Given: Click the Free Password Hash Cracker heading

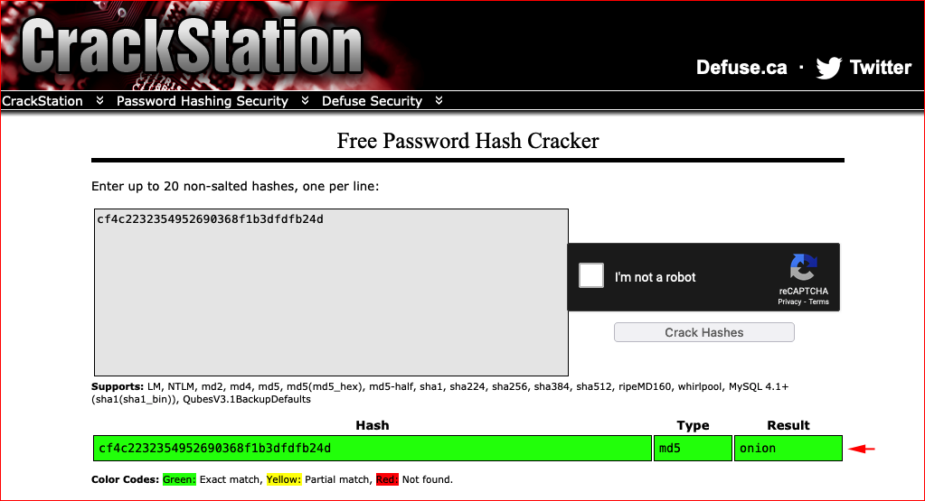Looking at the screenshot, I should [x=467, y=142].
